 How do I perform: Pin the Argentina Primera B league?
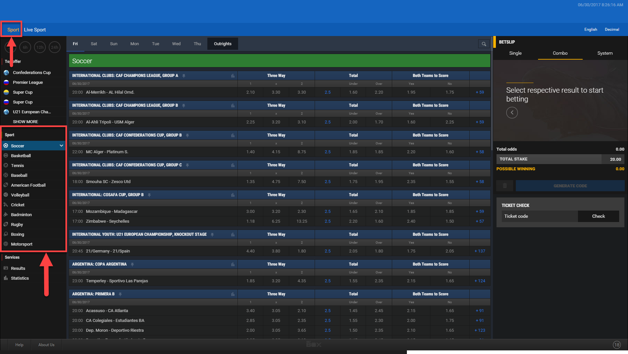tap(120, 294)
